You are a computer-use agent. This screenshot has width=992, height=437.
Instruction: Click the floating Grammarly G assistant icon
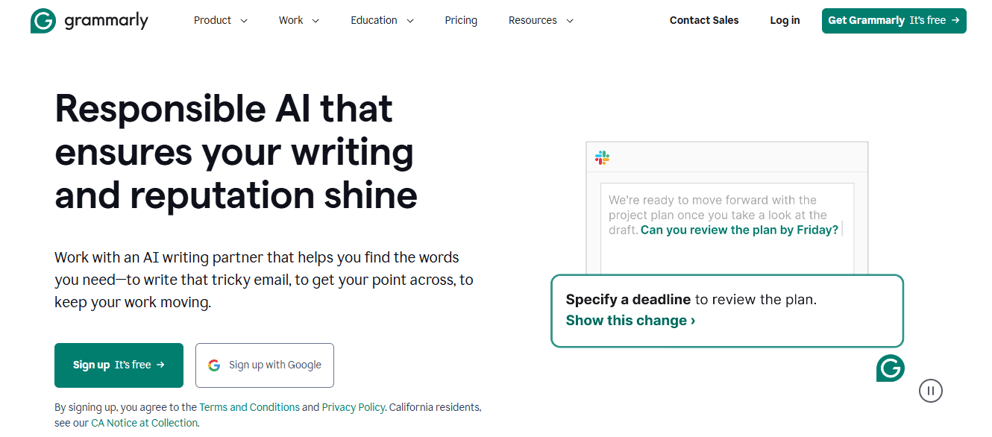(x=890, y=368)
